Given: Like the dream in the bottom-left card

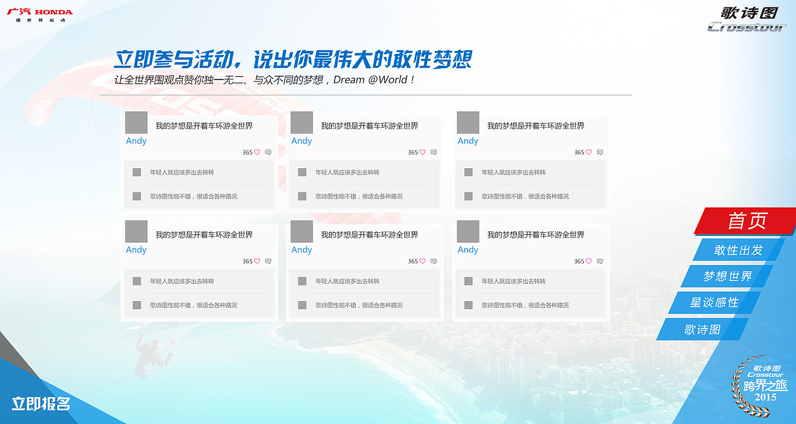Looking at the screenshot, I should tap(257, 261).
